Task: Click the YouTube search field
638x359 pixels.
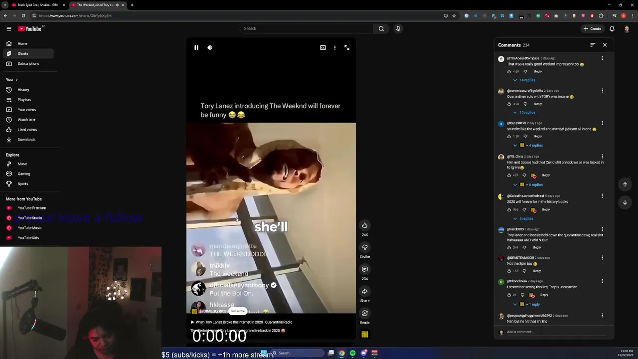Action: coord(307,28)
